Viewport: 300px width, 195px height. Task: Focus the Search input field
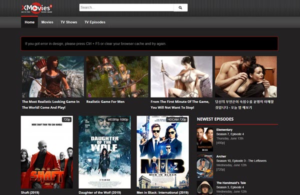coord(126,7)
